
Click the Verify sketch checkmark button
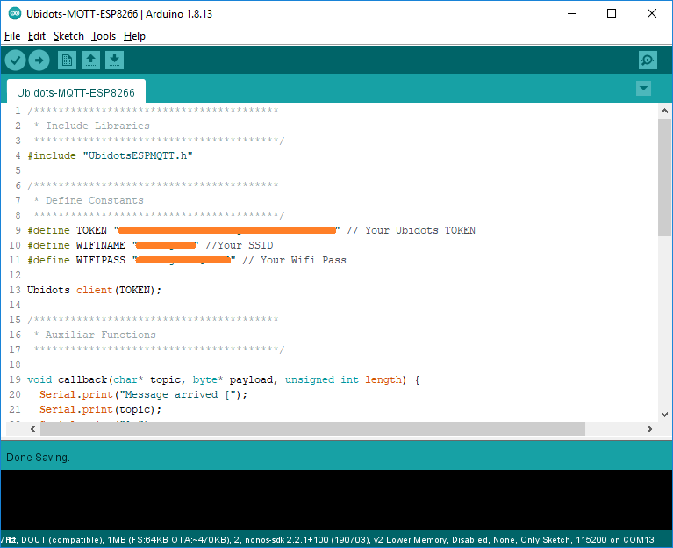pos(15,60)
